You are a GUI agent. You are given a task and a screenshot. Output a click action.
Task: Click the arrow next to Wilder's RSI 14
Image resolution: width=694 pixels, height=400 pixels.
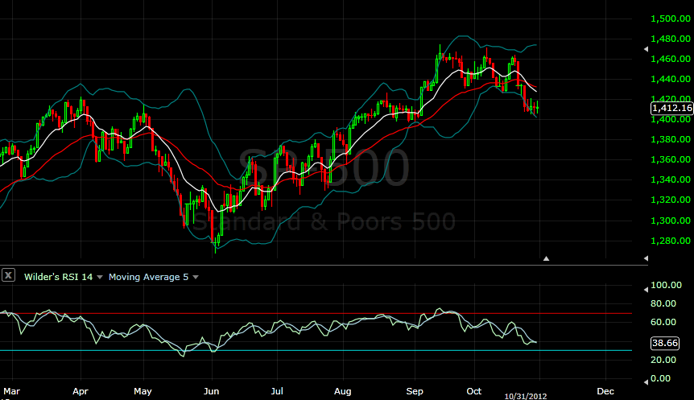click(x=100, y=278)
